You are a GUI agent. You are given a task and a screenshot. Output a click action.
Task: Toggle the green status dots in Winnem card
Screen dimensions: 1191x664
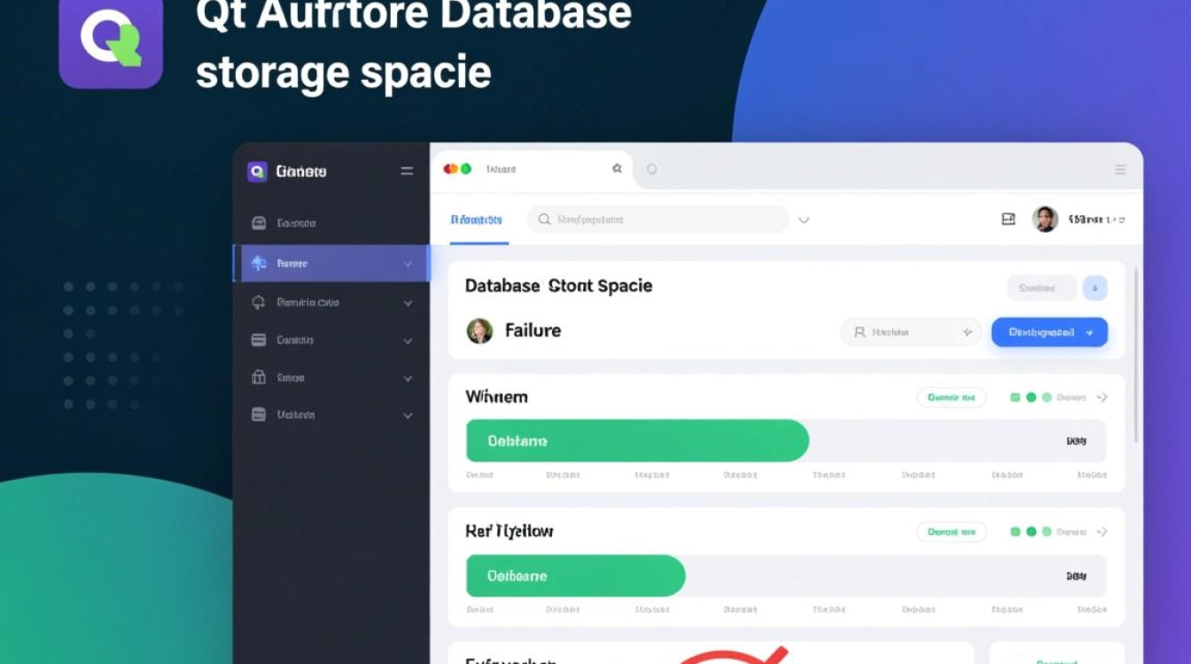(x=1031, y=398)
